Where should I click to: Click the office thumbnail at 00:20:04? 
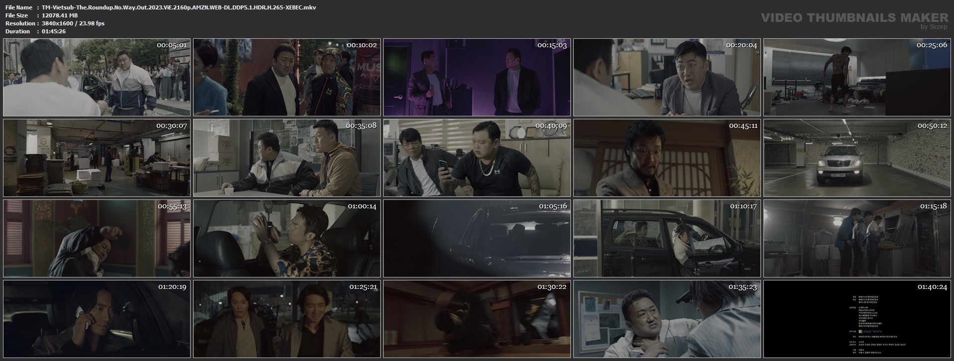click(x=667, y=77)
